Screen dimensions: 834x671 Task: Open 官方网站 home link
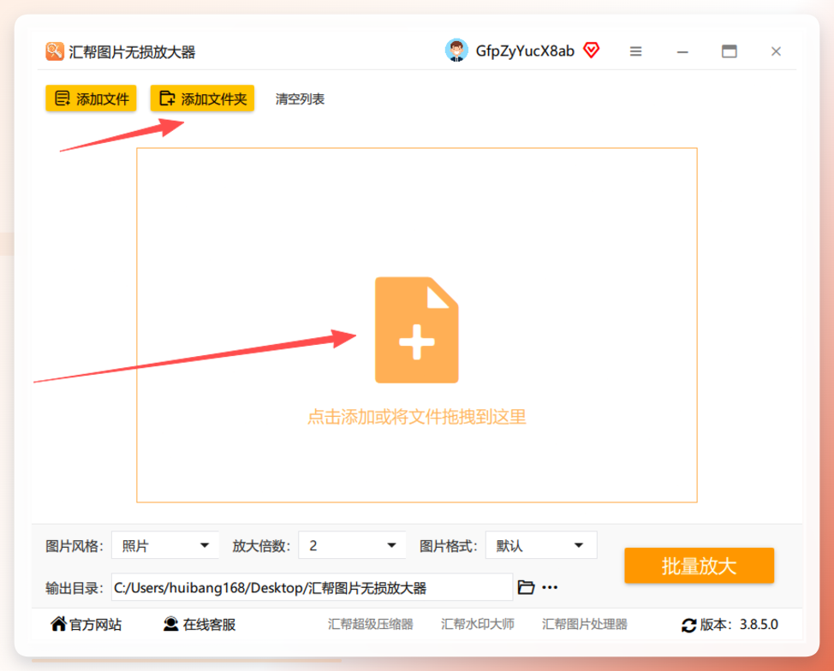[86, 624]
